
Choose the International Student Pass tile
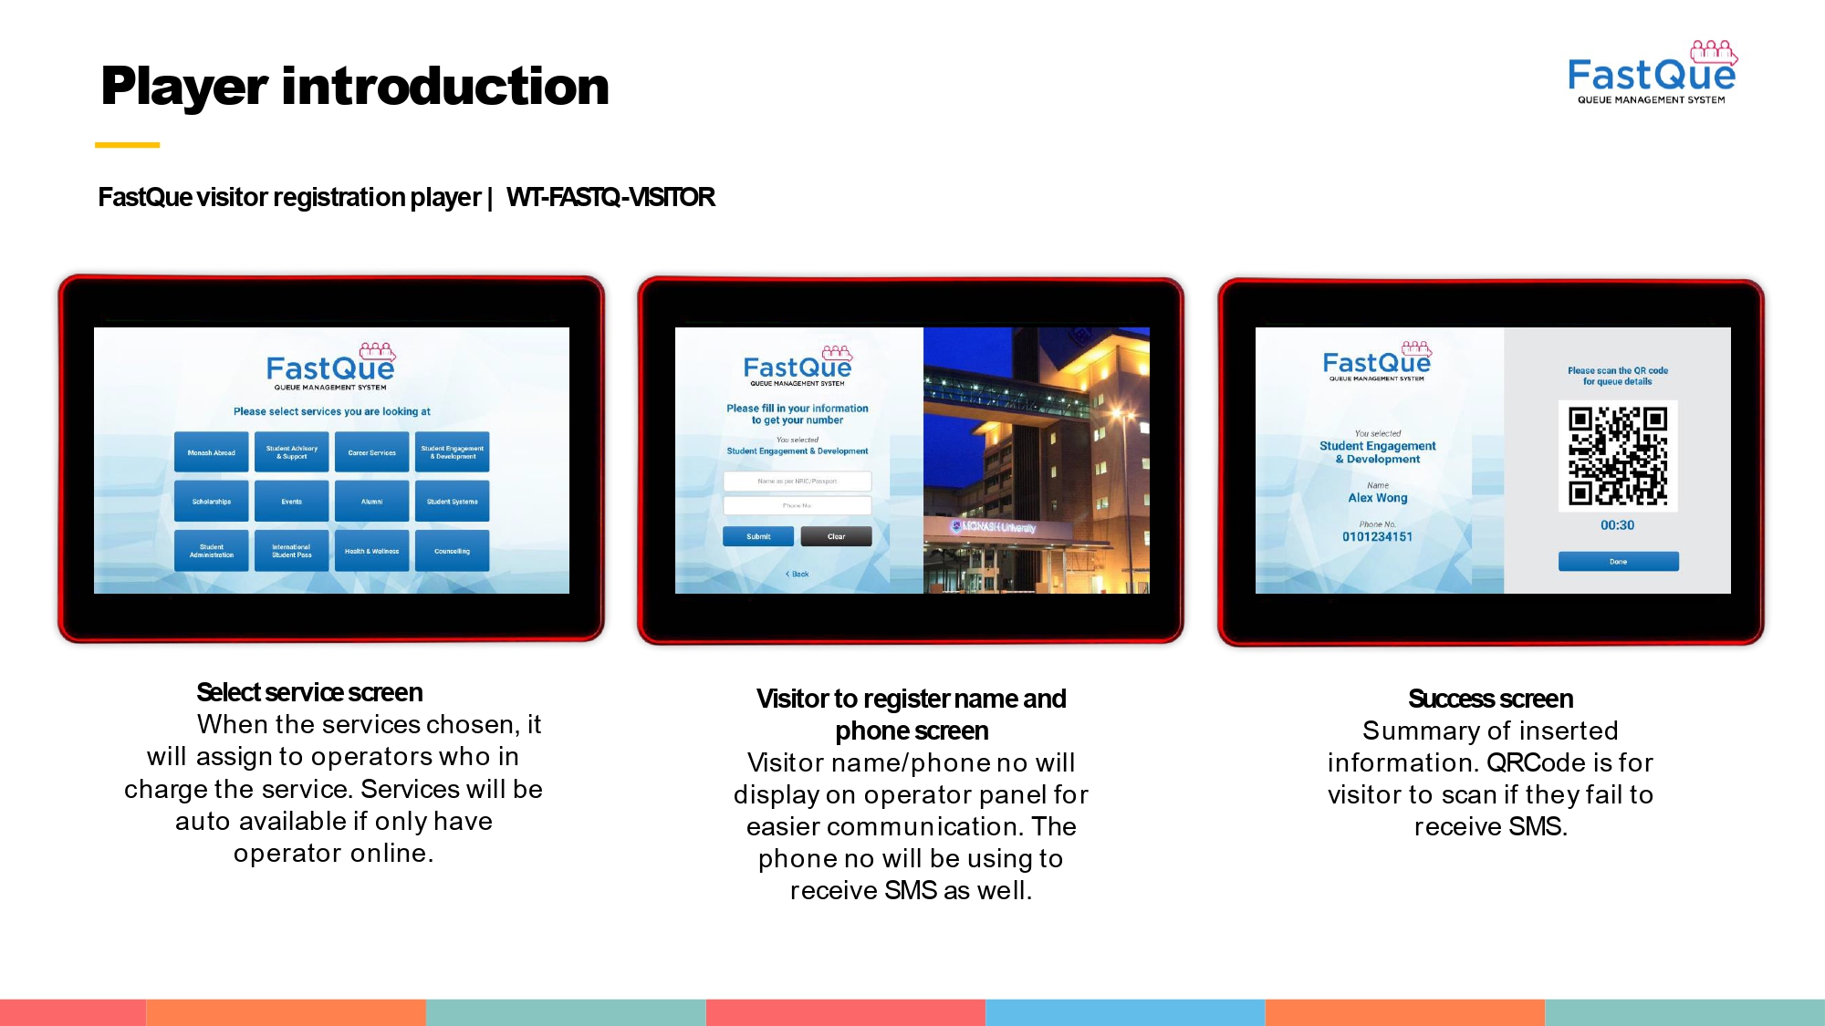291,551
